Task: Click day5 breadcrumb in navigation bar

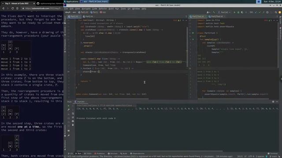Action: point(67,12)
